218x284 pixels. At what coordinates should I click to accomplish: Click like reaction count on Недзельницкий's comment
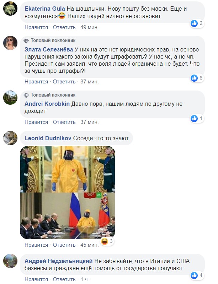pyautogui.click(x=201, y=275)
